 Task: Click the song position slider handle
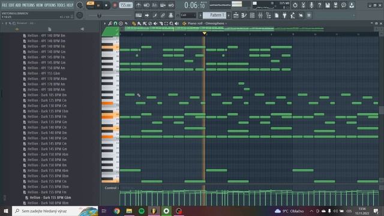pyautogui.click(x=99, y=16)
